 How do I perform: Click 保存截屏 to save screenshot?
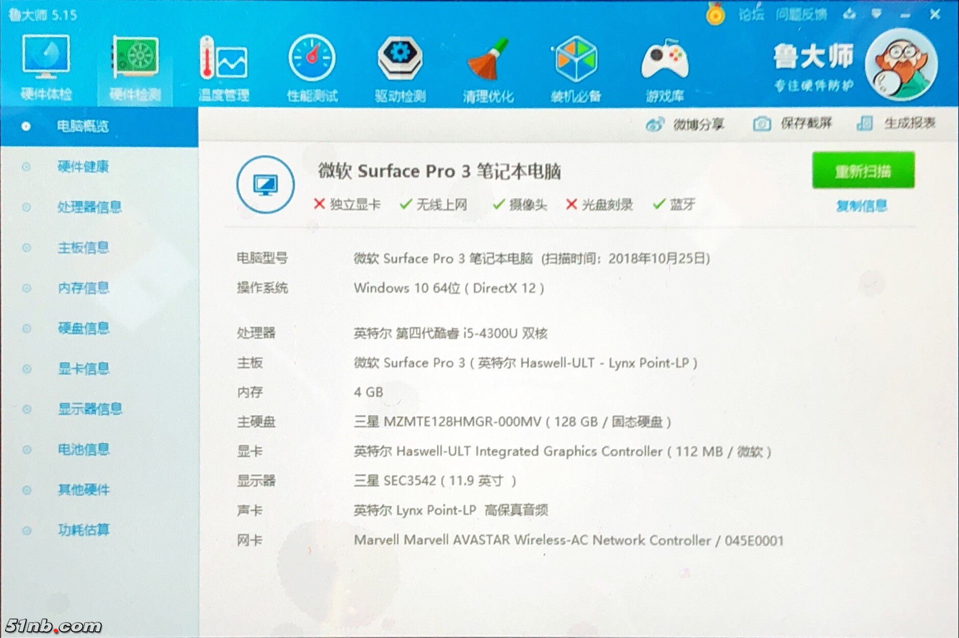click(792, 123)
